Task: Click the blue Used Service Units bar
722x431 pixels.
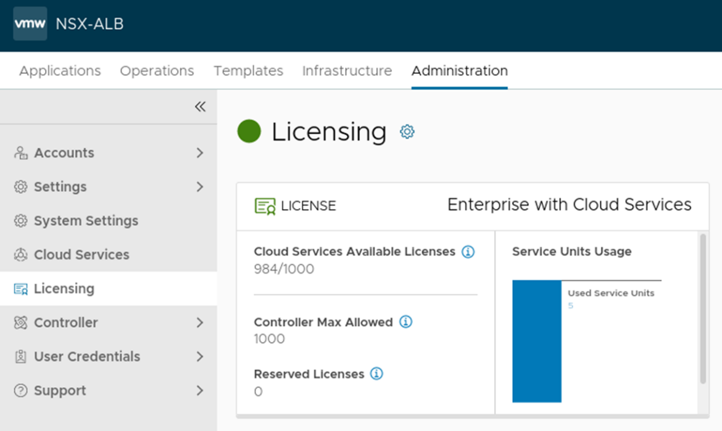Action: point(537,341)
